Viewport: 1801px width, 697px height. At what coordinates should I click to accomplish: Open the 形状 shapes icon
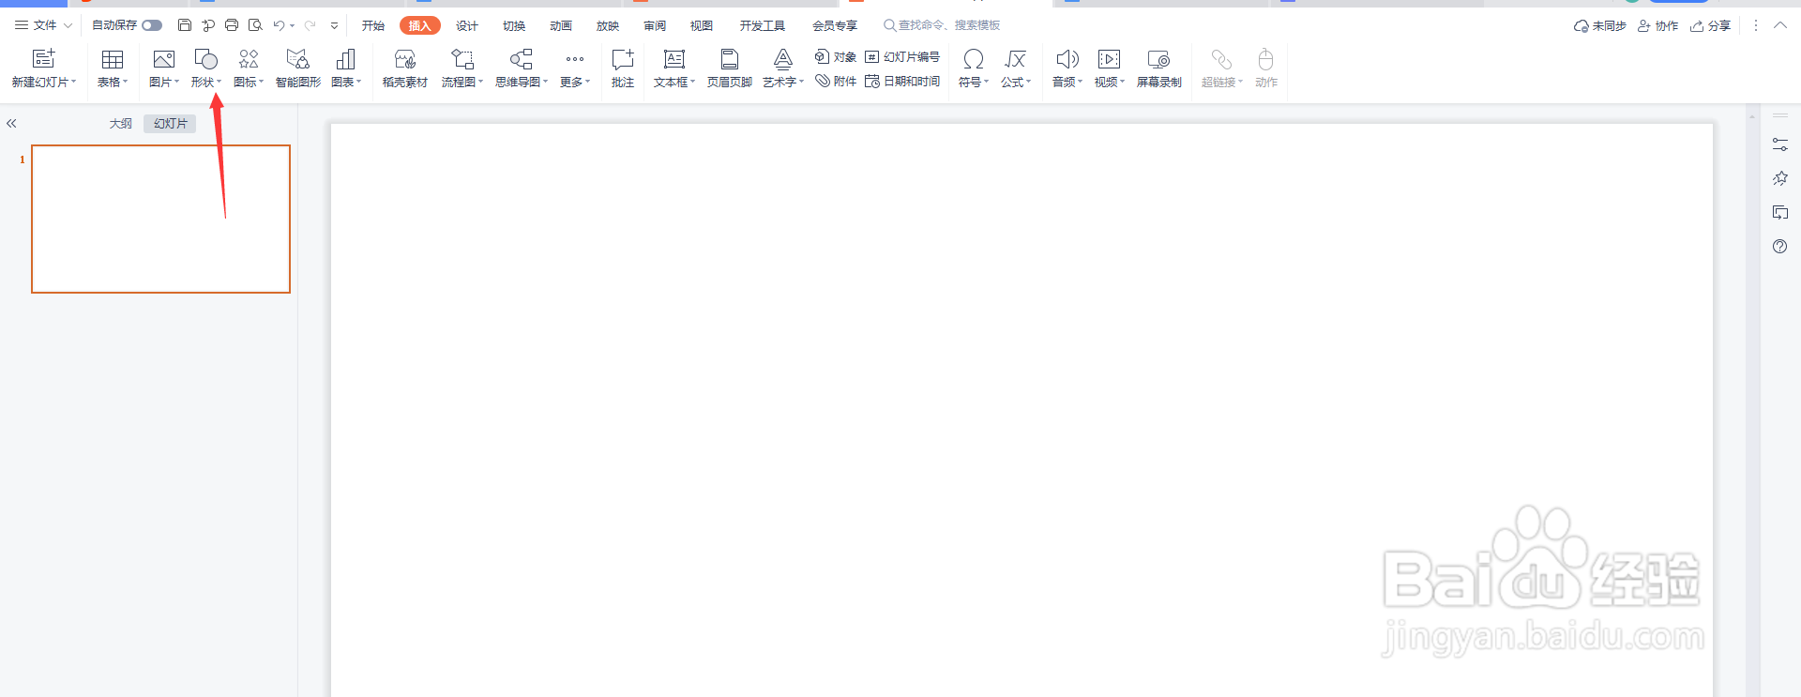tap(205, 59)
